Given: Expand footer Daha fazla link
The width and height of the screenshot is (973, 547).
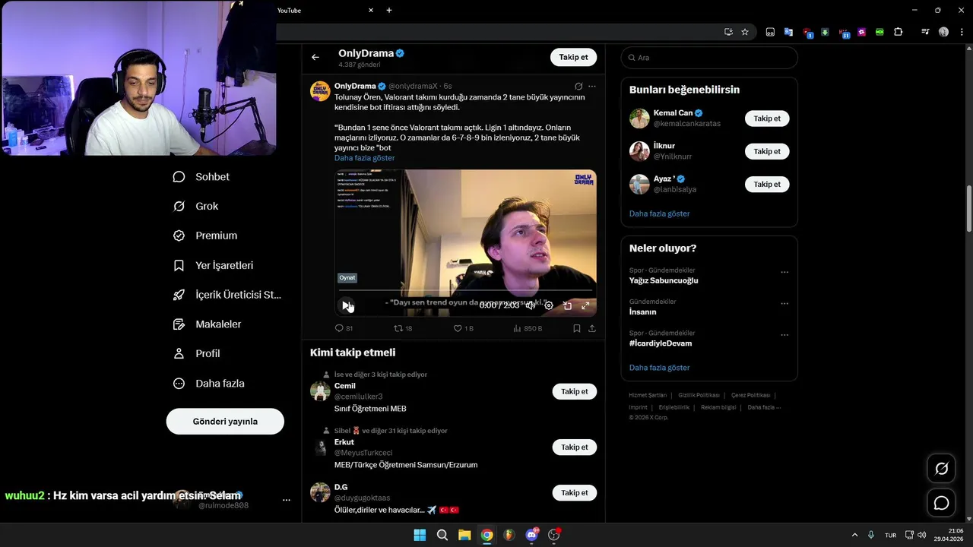Looking at the screenshot, I should [763, 407].
